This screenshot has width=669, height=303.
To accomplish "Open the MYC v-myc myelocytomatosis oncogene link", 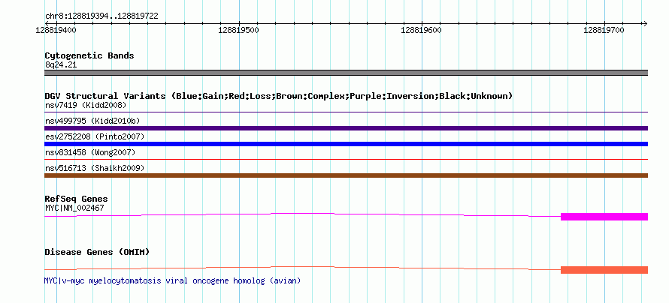I will (172, 280).
